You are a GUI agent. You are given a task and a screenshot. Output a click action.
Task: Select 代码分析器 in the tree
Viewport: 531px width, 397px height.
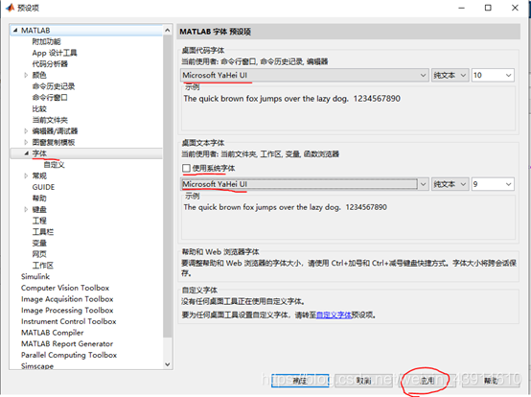50,63
